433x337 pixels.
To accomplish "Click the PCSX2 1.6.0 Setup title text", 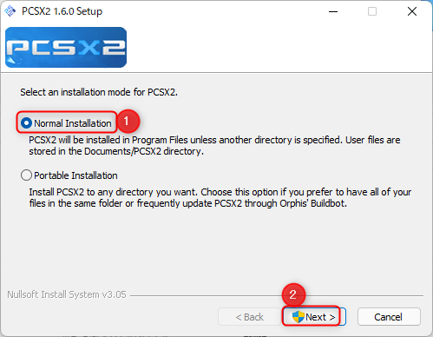I will coord(62,11).
